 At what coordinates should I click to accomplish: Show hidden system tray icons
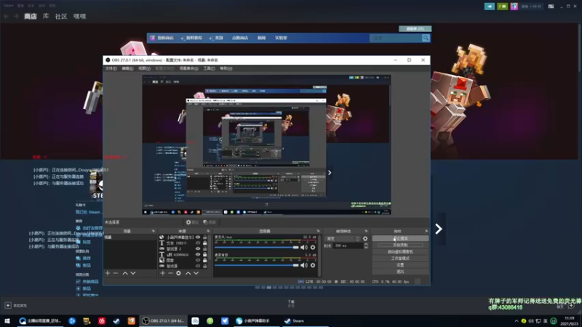tap(517, 321)
